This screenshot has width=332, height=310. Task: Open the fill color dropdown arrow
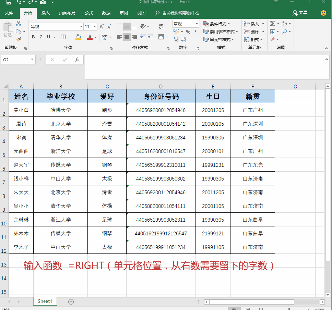point(84,37)
